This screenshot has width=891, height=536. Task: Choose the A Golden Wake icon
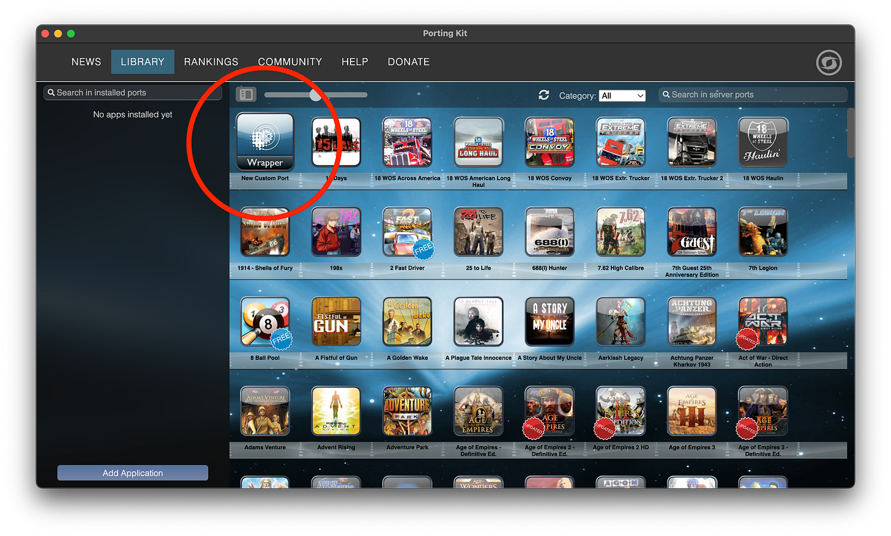click(407, 321)
